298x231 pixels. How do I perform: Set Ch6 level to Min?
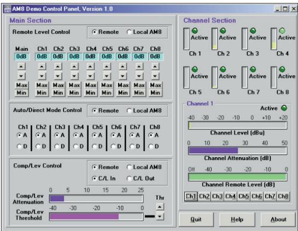click(123, 93)
